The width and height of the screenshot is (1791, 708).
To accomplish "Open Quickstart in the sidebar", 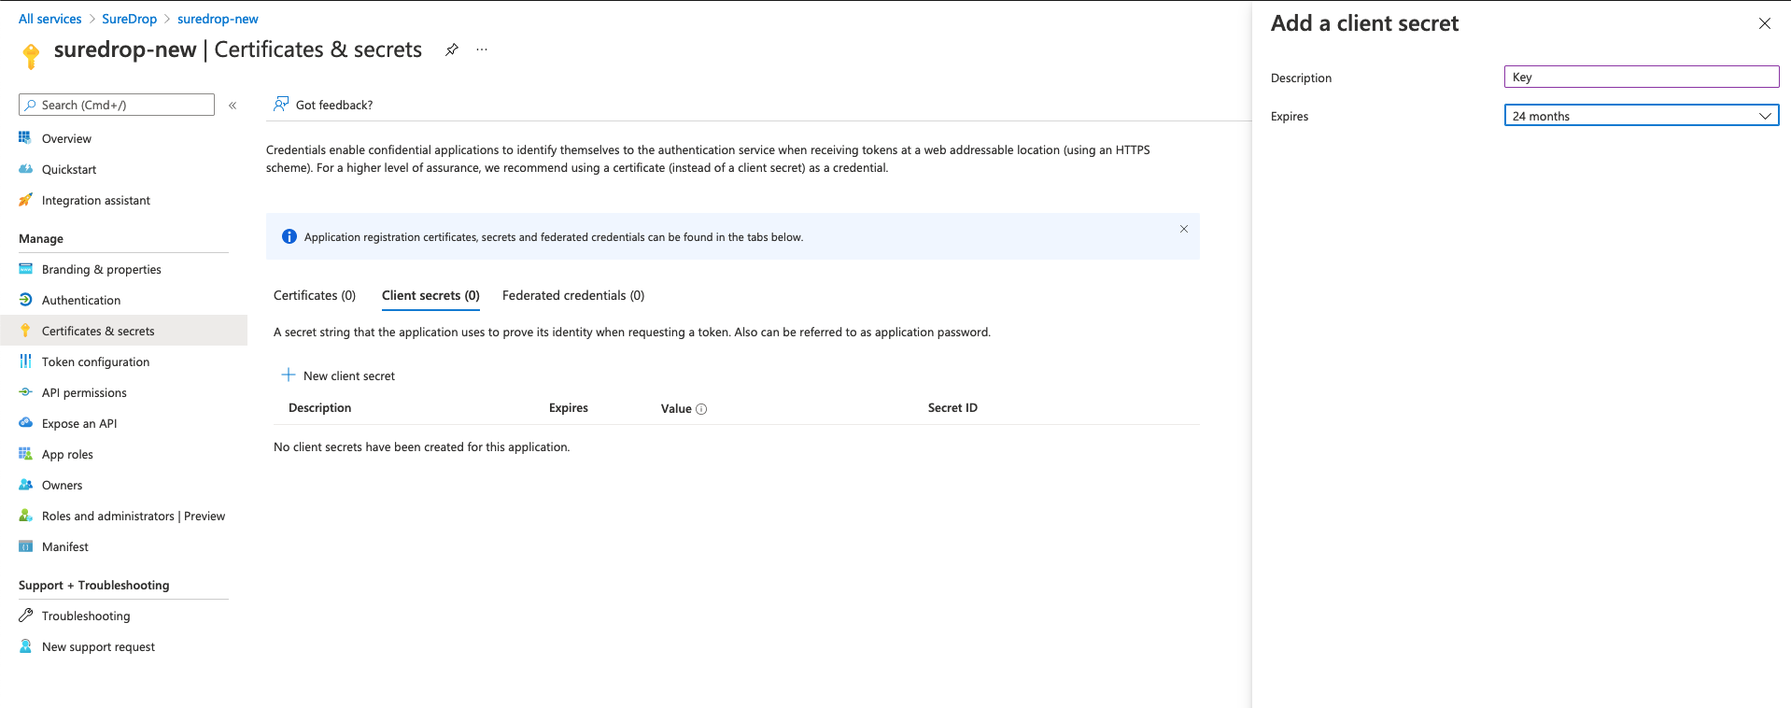I will [69, 169].
